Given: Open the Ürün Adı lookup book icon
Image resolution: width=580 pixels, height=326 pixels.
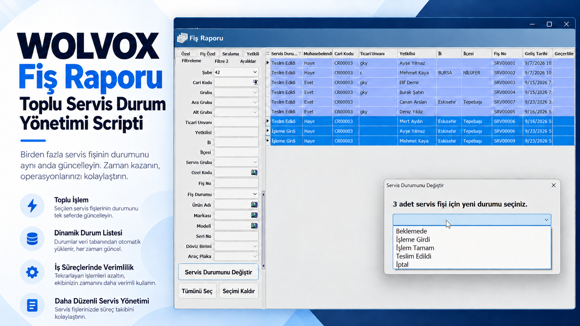Looking at the screenshot, I should coord(254,205).
